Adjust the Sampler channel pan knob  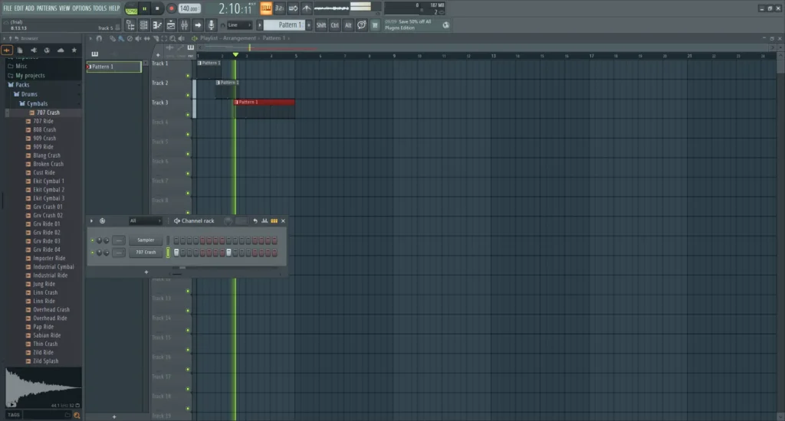tap(99, 240)
